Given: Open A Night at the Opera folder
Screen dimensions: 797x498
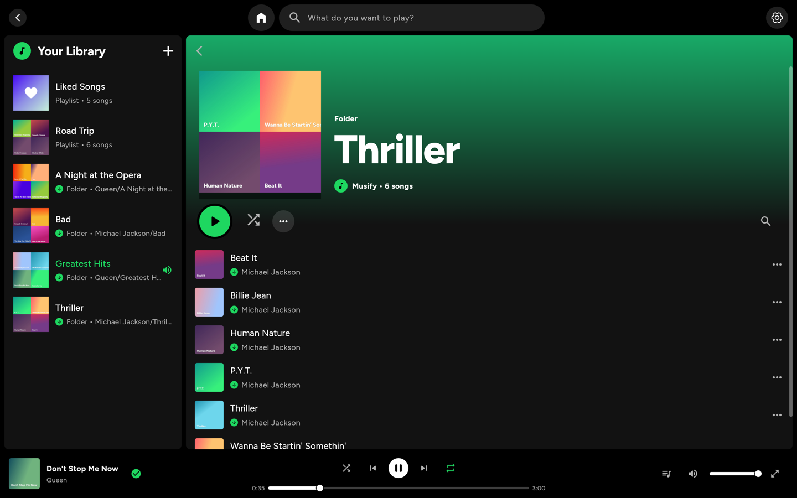Looking at the screenshot, I should (x=93, y=181).
